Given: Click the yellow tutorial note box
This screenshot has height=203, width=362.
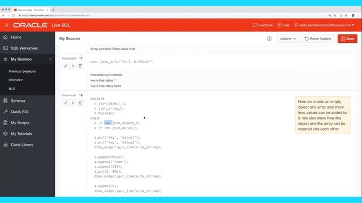Looking at the screenshot, I should [x=323, y=115].
